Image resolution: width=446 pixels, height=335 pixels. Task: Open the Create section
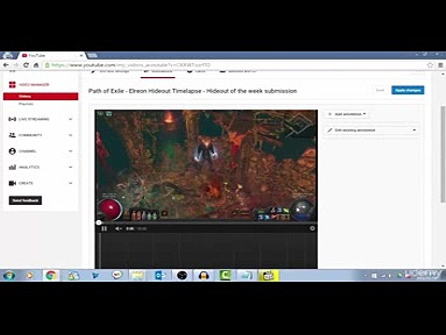click(26, 183)
